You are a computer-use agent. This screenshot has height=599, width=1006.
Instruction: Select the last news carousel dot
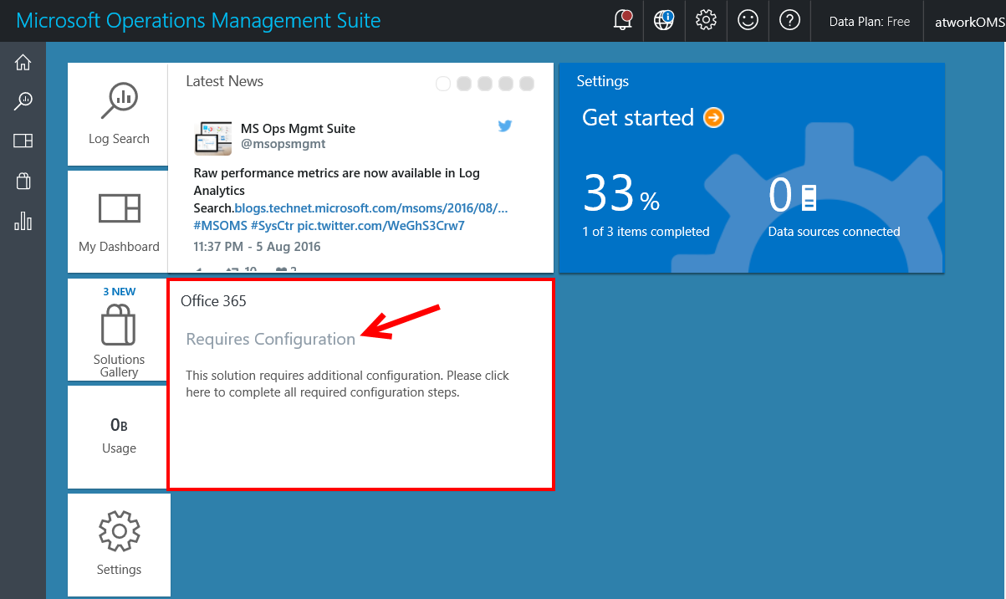pyautogui.click(x=527, y=84)
